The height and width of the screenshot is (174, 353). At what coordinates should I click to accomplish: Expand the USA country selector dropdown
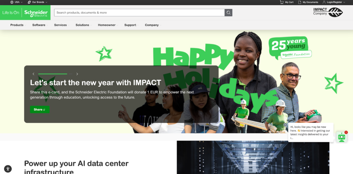coord(17,2)
